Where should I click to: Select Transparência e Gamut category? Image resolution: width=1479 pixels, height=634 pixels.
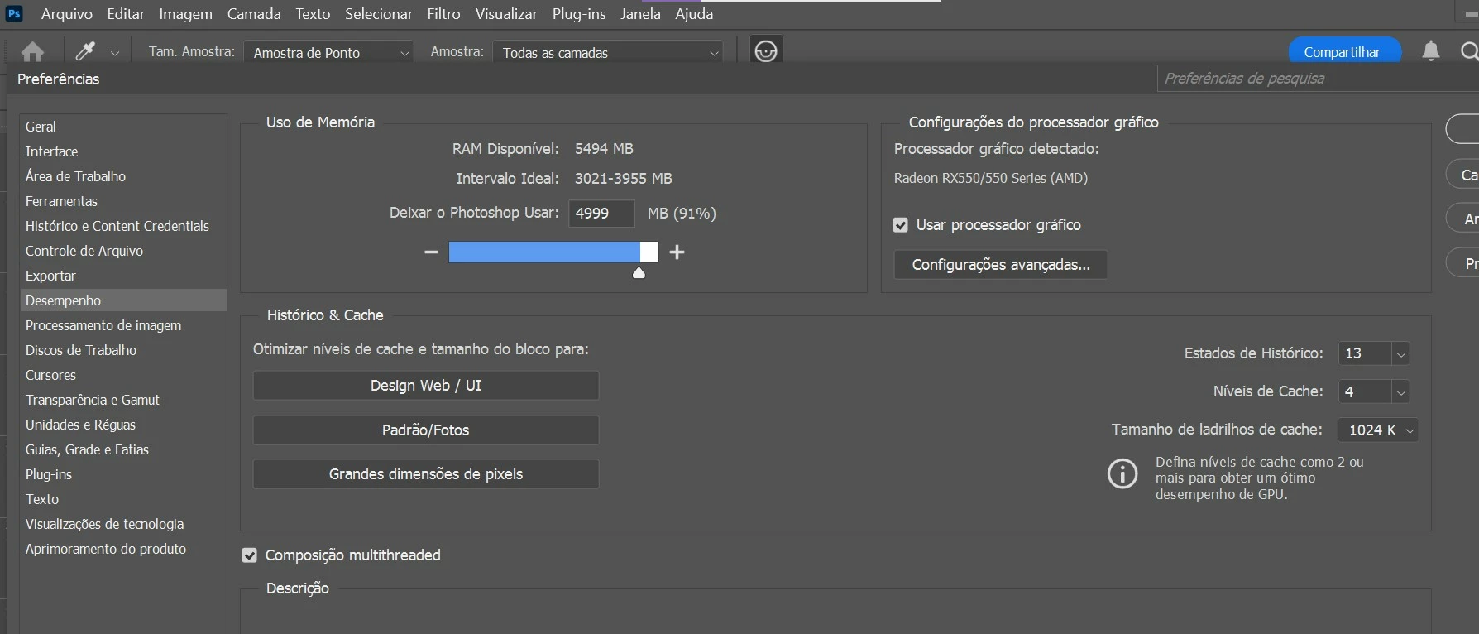tap(123, 400)
